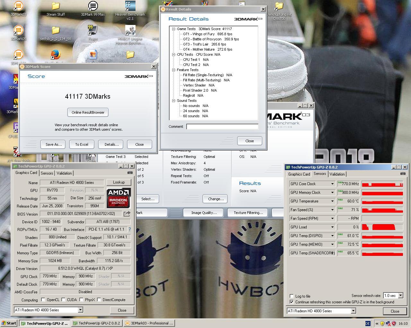Screen dimensions: 411x328
Task: Open the GPU Core Clock sensor dropdown
Action: point(332,184)
